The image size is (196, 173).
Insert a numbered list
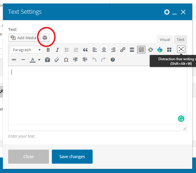tap(76, 50)
